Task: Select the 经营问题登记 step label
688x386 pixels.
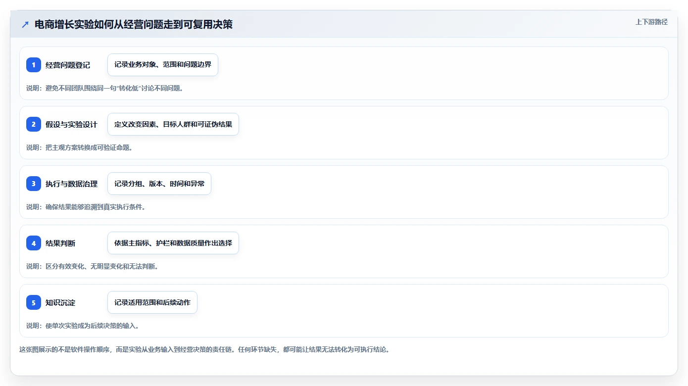Action: pyautogui.click(x=68, y=65)
